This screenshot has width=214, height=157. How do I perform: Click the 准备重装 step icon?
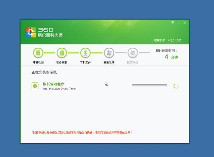click(62, 53)
